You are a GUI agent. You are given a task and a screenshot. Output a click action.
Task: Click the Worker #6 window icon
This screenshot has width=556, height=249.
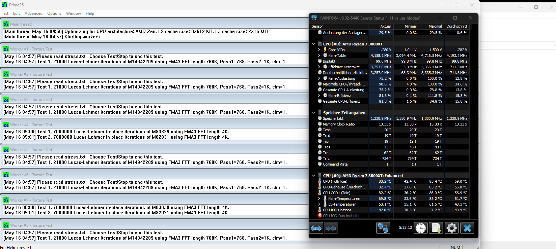point(6,175)
